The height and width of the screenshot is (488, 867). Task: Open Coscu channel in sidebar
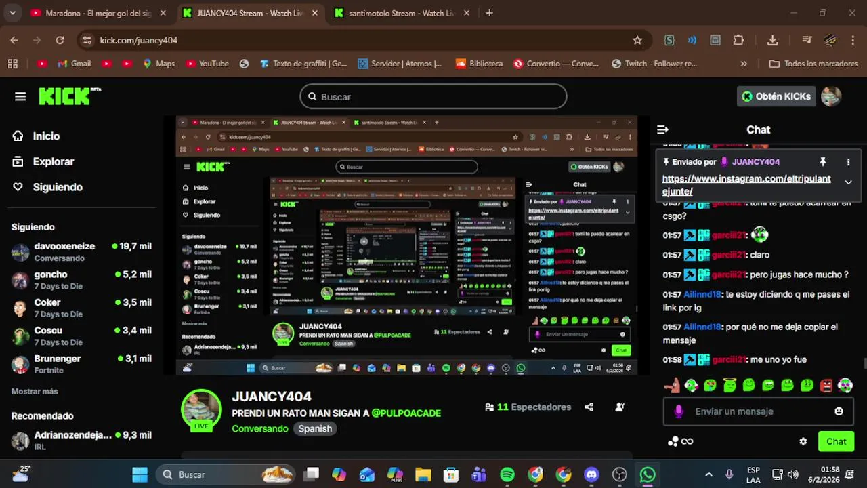pyautogui.click(x=81, y=336)
